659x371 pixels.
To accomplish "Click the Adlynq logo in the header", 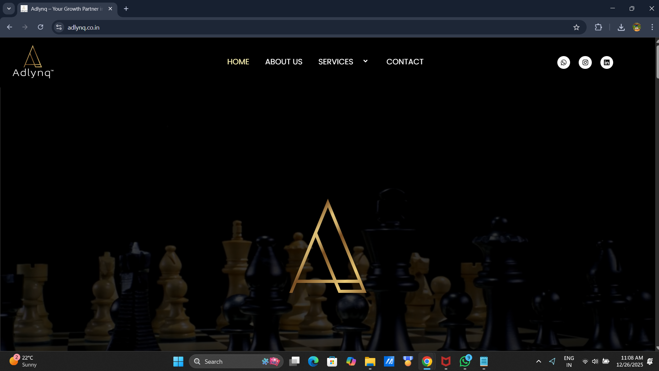I will (x=33, y=61).
